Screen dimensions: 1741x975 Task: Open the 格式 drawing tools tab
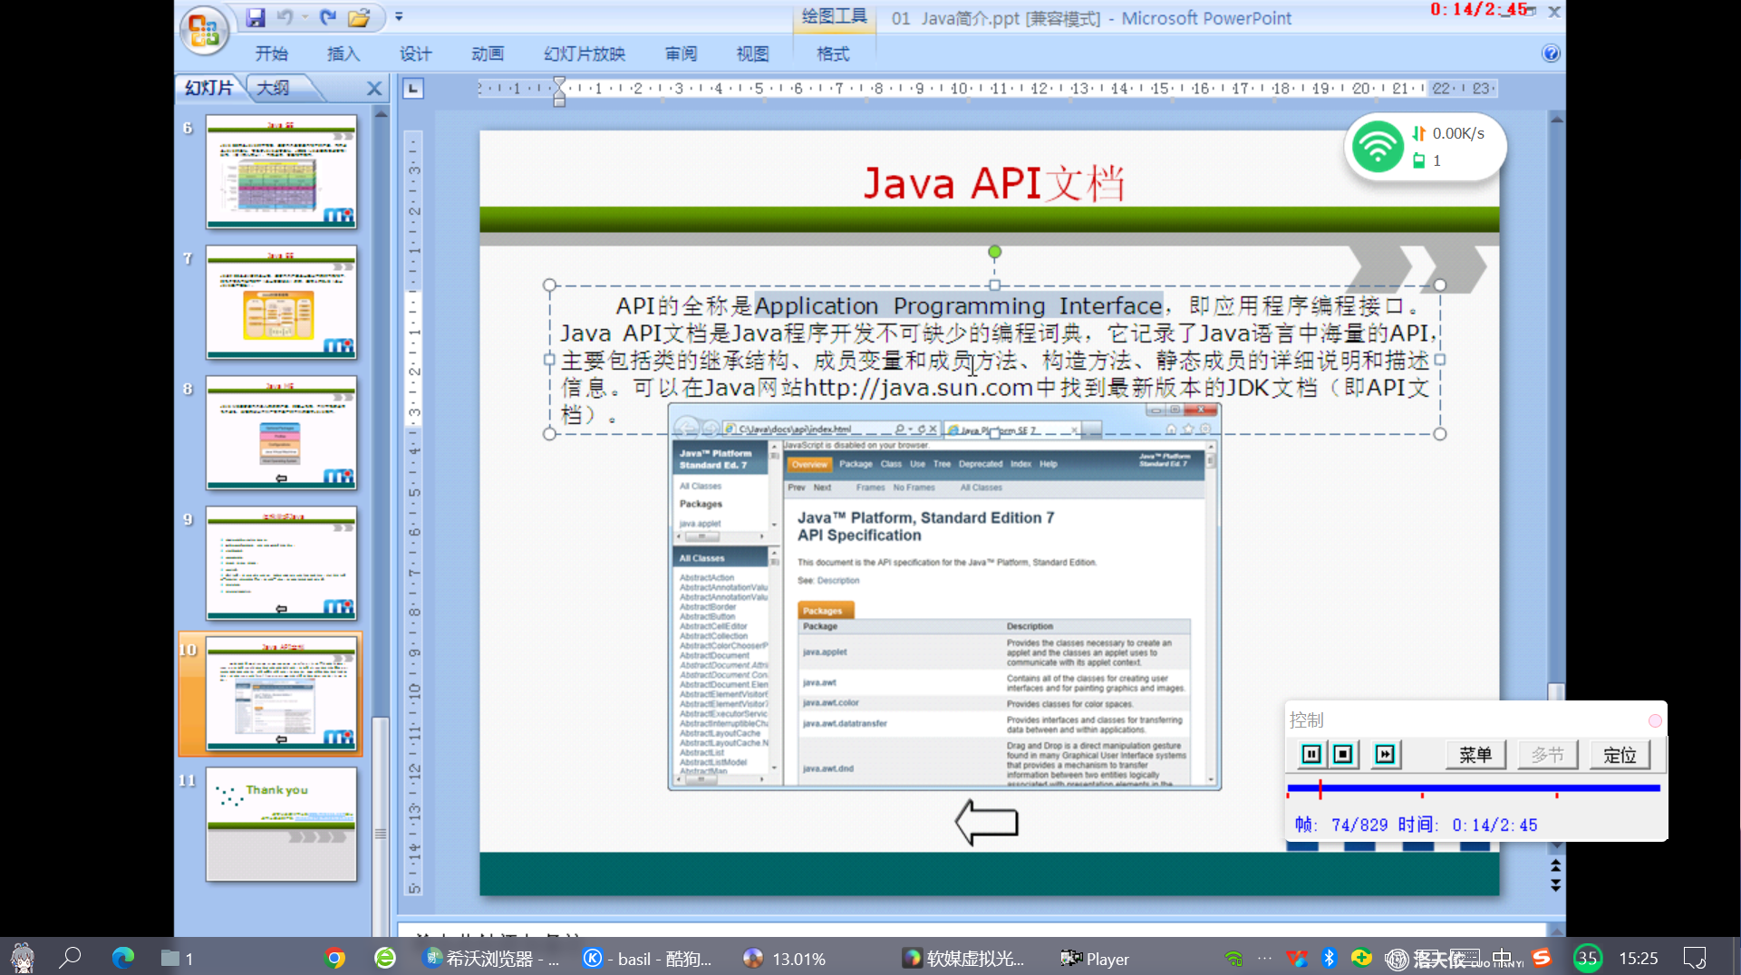pos(833,53)
